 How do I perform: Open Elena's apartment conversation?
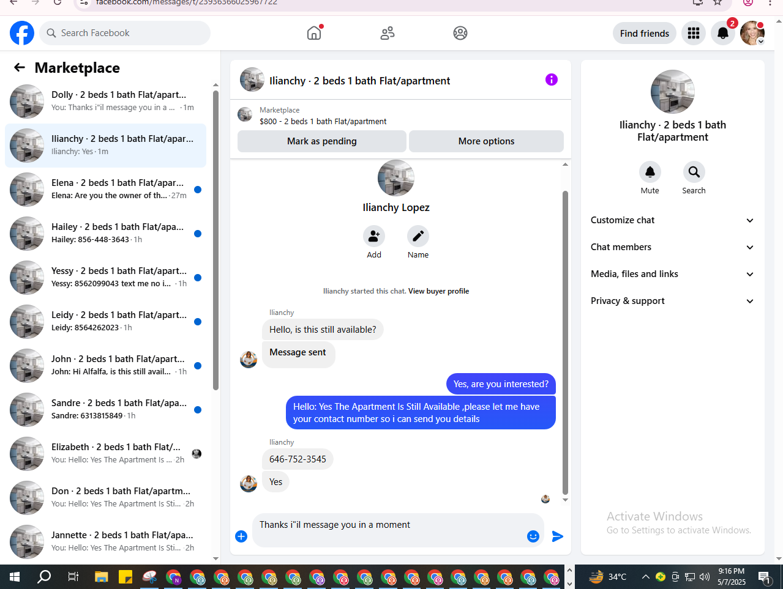[106, 190]
